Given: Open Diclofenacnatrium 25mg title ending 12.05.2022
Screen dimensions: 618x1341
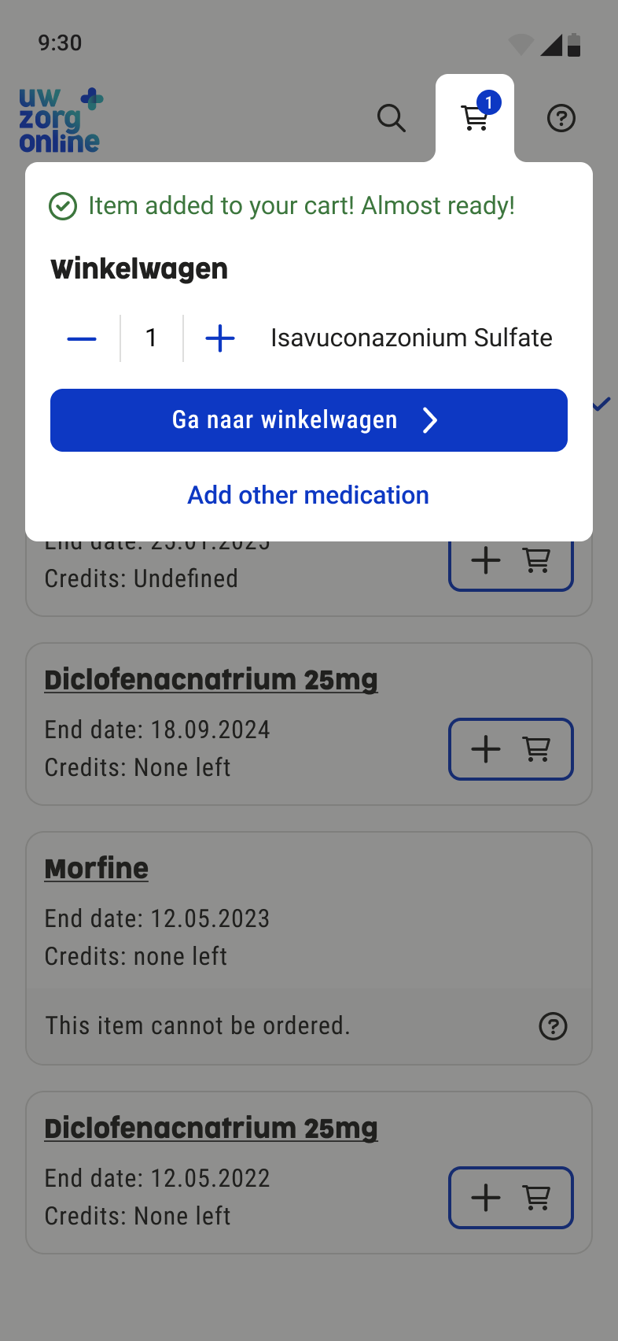Looking at the screenshot, I should tap(211, 1128).
